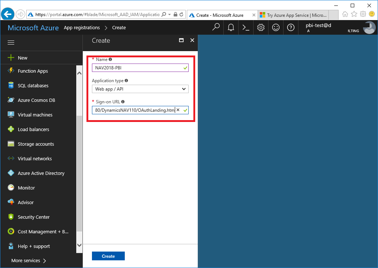Click App registrations breadcrumb
The width and height of the screenshot is (378, 268).
coord(82,27)
